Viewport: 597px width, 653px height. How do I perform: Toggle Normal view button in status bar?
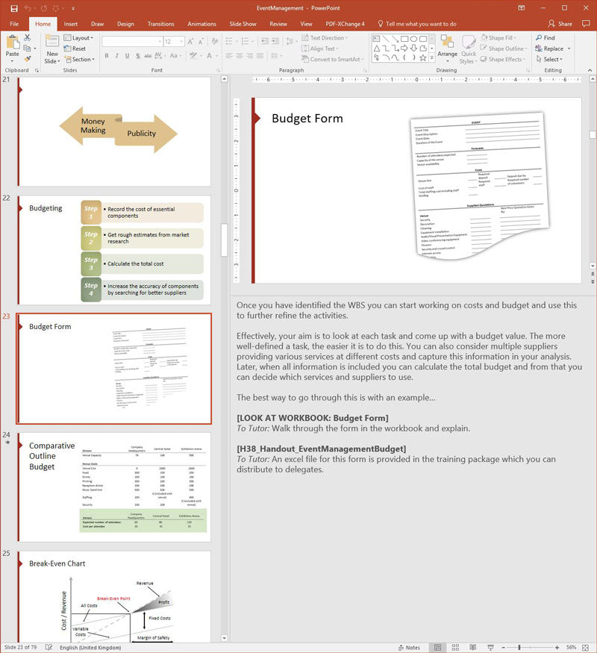tap(437, 648)
